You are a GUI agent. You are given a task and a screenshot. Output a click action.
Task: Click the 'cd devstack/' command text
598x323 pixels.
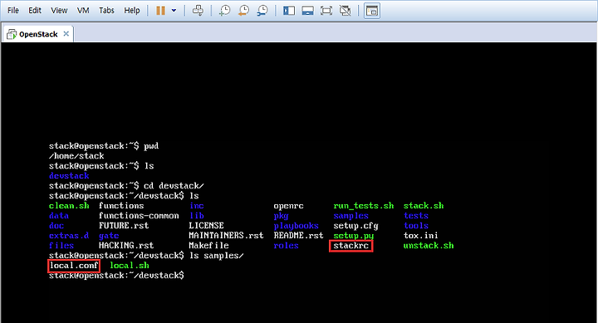tap(174, 186)
